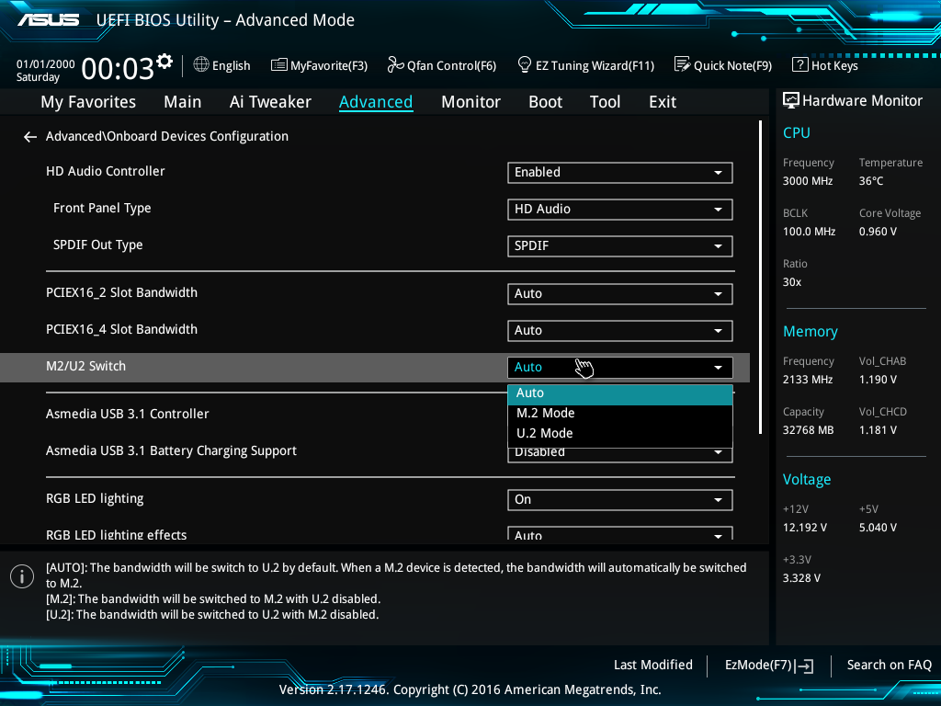Click the MyFavorite list icon

tap(278, 65)
